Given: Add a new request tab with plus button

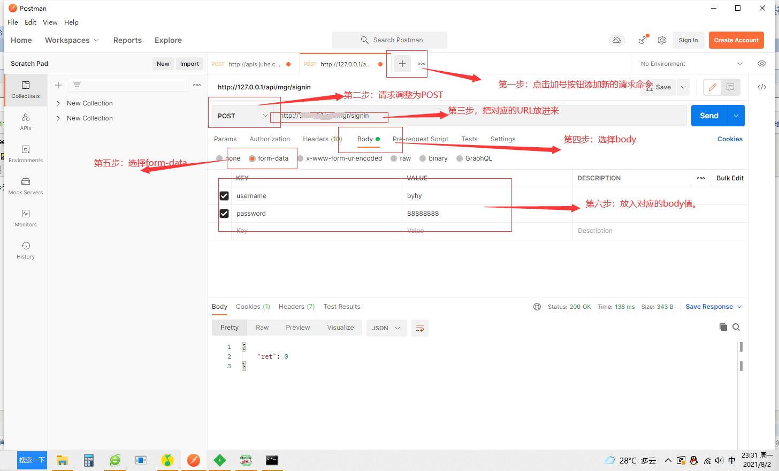Looking at the screenshot, I should [x=402, y=64].
